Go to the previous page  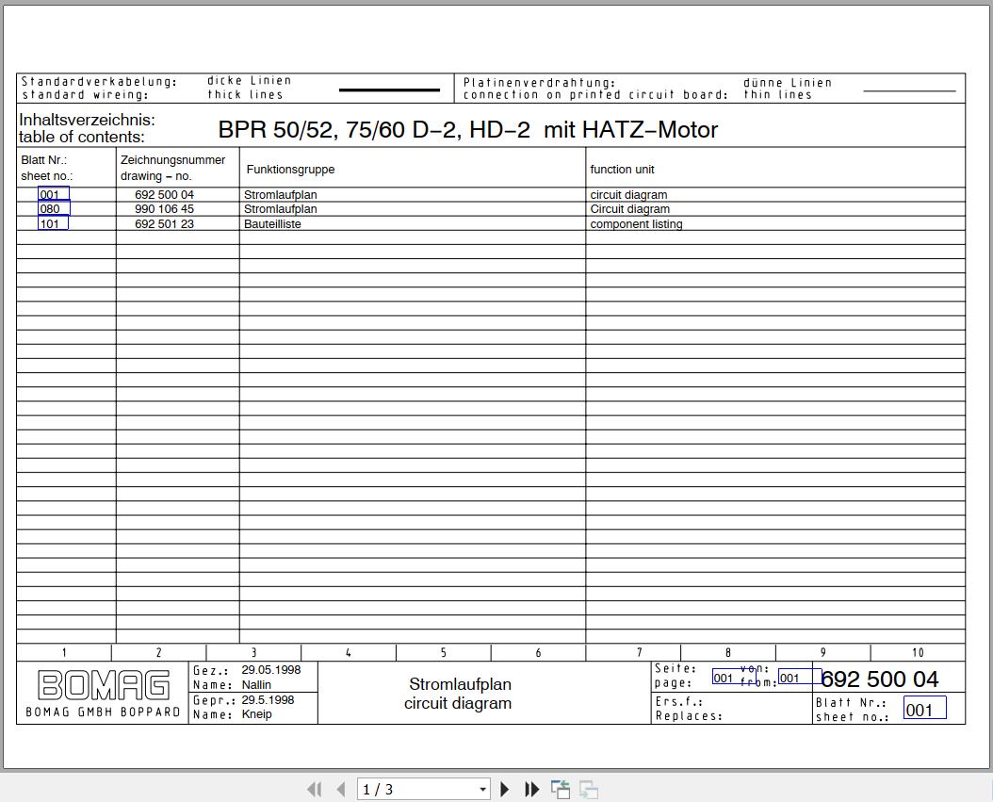[x=341, y=790]
